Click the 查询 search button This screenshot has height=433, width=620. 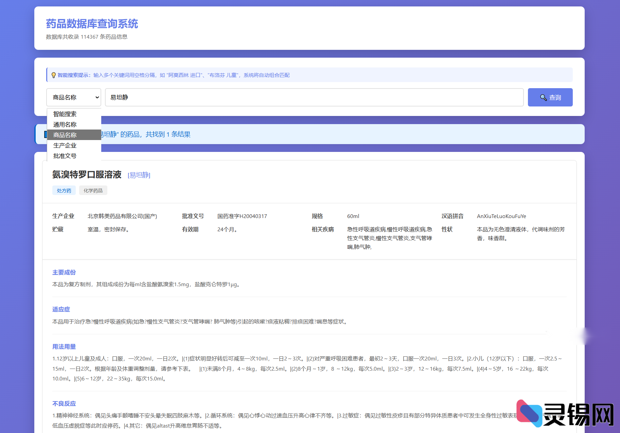point(550,97)
